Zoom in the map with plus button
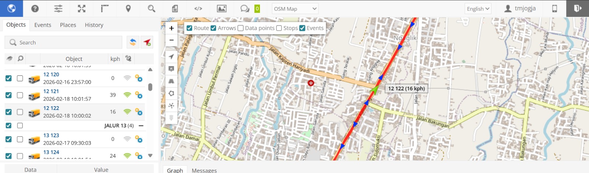 [172, 28]
